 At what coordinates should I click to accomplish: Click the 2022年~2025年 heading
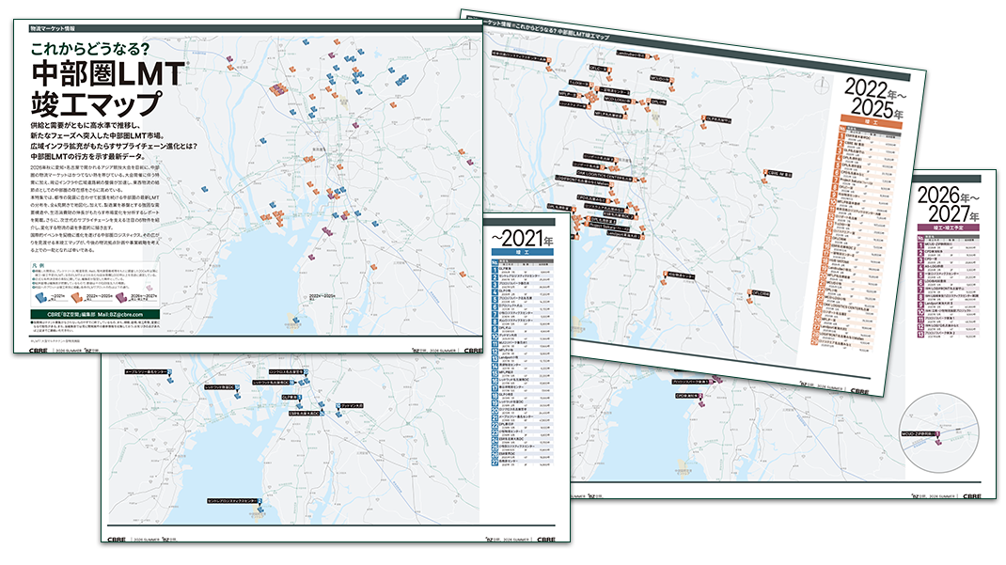[x=874, y=98]
